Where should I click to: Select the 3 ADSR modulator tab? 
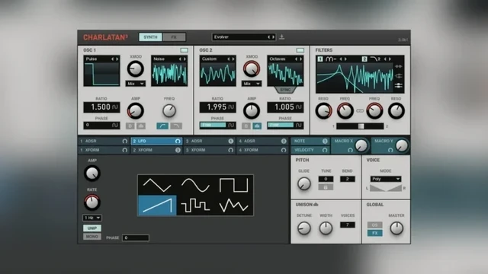click(210, 141)
